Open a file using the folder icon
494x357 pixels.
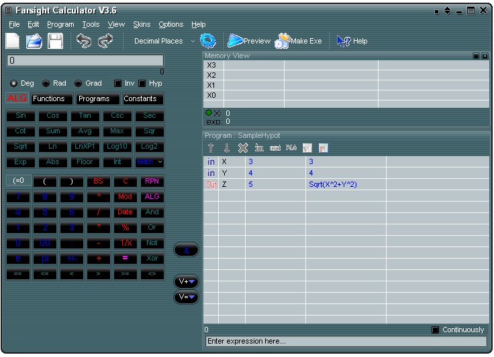pos(34,41)
